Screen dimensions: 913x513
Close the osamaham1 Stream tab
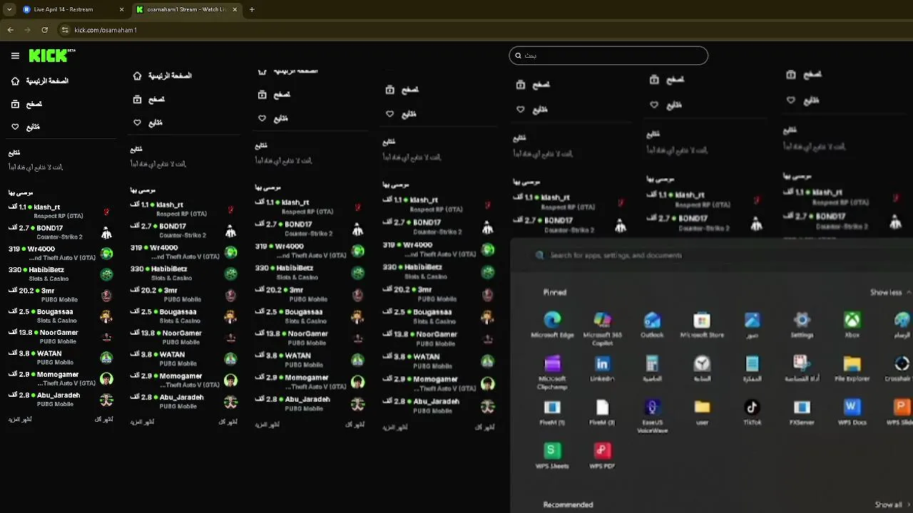[x=234, y=9]
